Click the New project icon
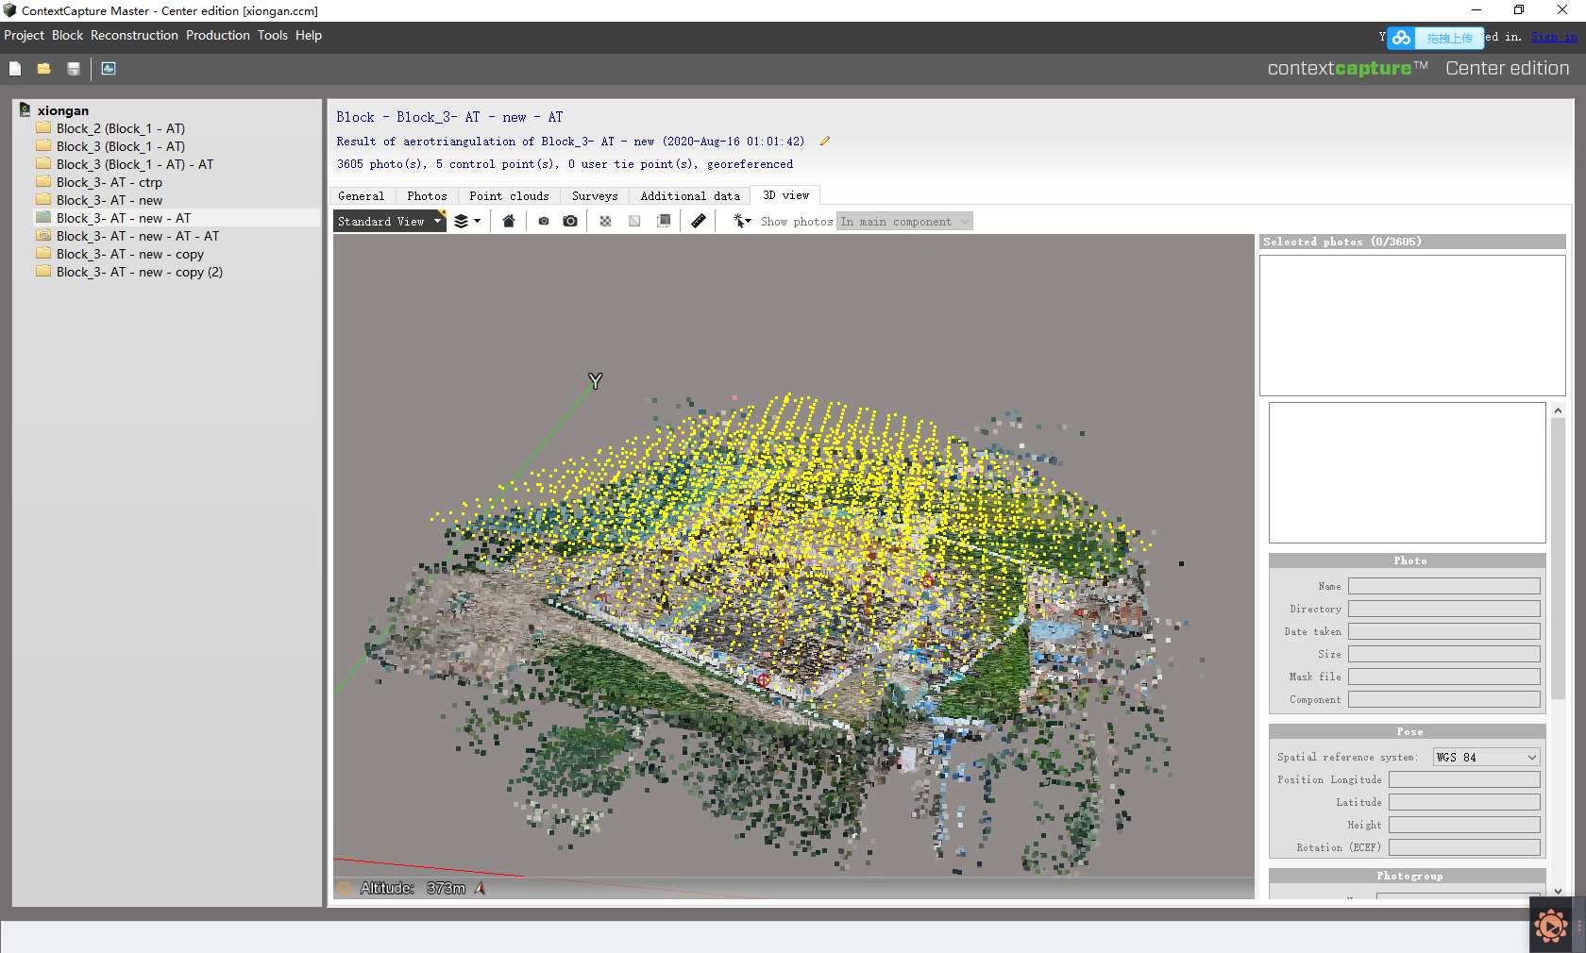The height and width of the screenshot is (953, 1586). (15, 69)
